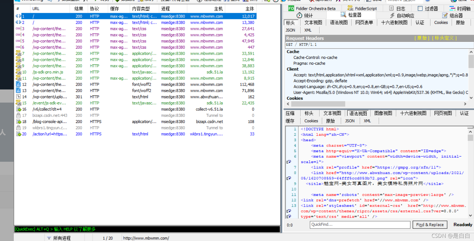474x241 pixels.
Task: Focus the QuickExec command box
Action: (x=147, y=229)
